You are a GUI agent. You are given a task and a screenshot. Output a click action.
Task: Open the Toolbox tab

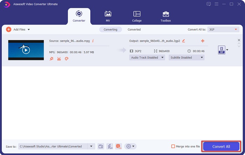[166, 16]
